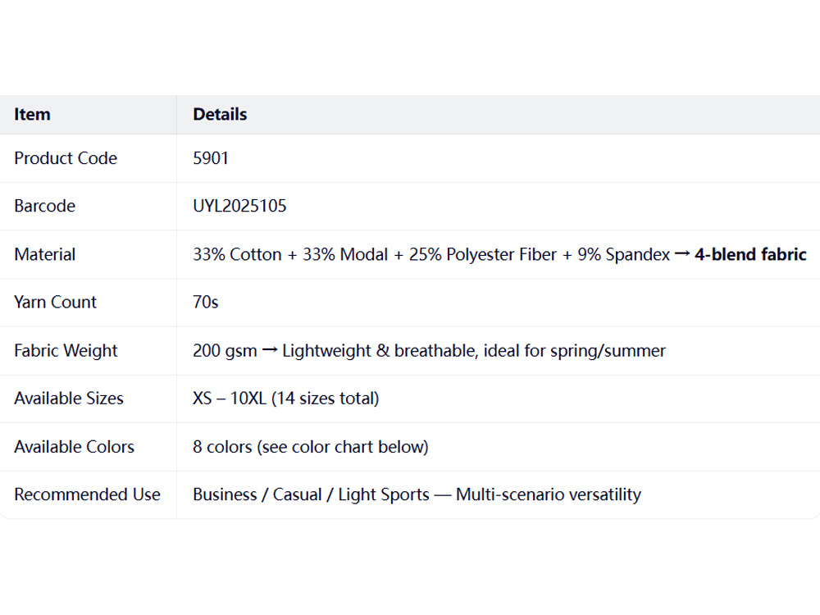Select the "Product Code" row label
Screen dimensions: 820x615
tap(66, 158)
